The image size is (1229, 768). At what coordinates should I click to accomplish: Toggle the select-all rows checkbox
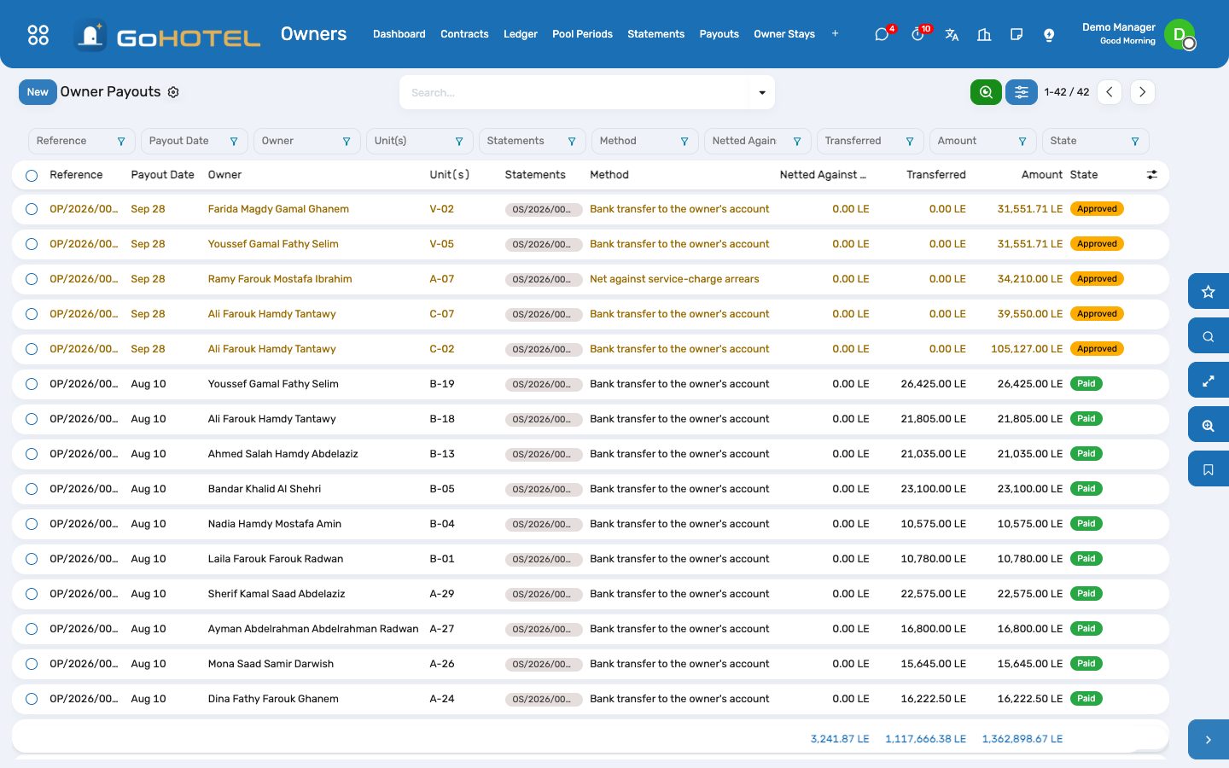point(32,176)
